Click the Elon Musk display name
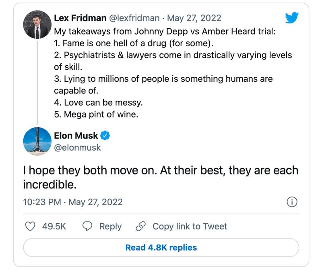Image resolution: width=322 pixels, height=278 pixels. [76, 136]
